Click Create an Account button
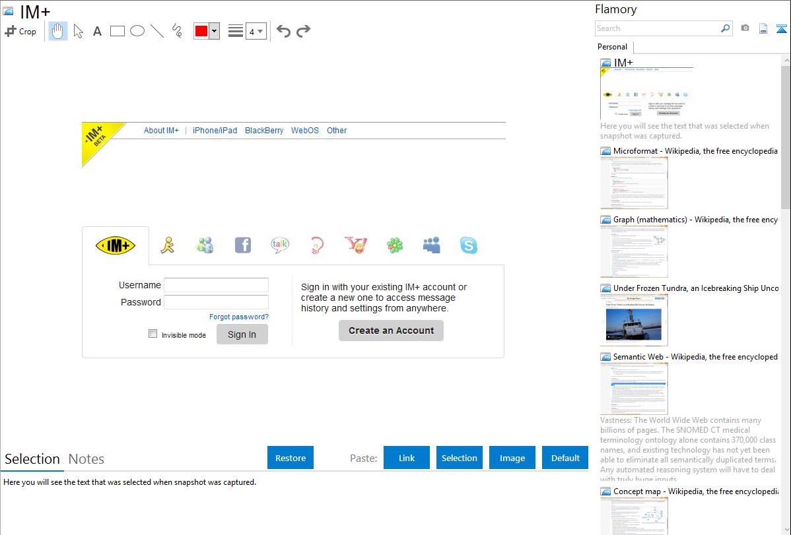Image resolution: width=791 pixels, height=535 pixels. [391, 330]
